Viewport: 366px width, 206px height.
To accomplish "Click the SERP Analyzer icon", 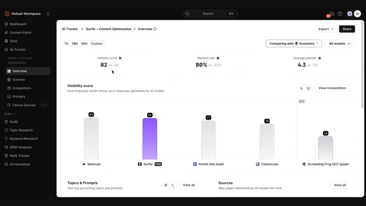I will tap(6, 147).
